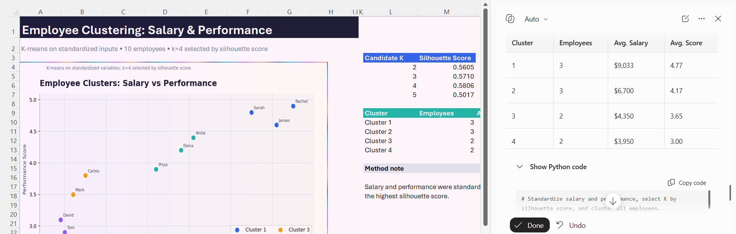The height and width of the screenshot is (234, 736).
Task: Click the Done button
Action: click(x=529, y=225)
